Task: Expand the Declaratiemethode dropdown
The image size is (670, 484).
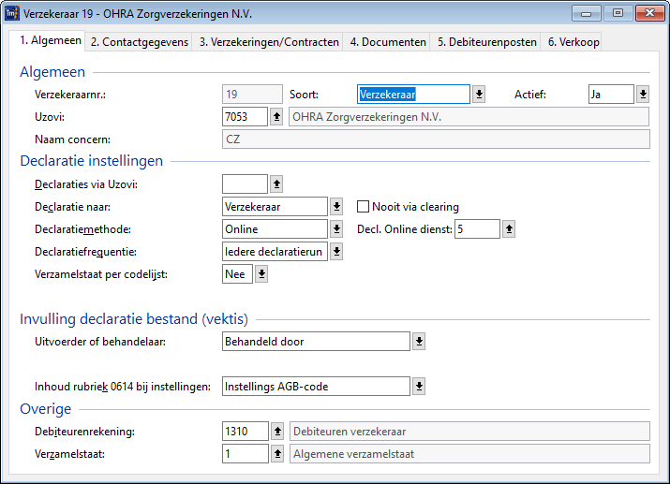Action: pos(336,229)
